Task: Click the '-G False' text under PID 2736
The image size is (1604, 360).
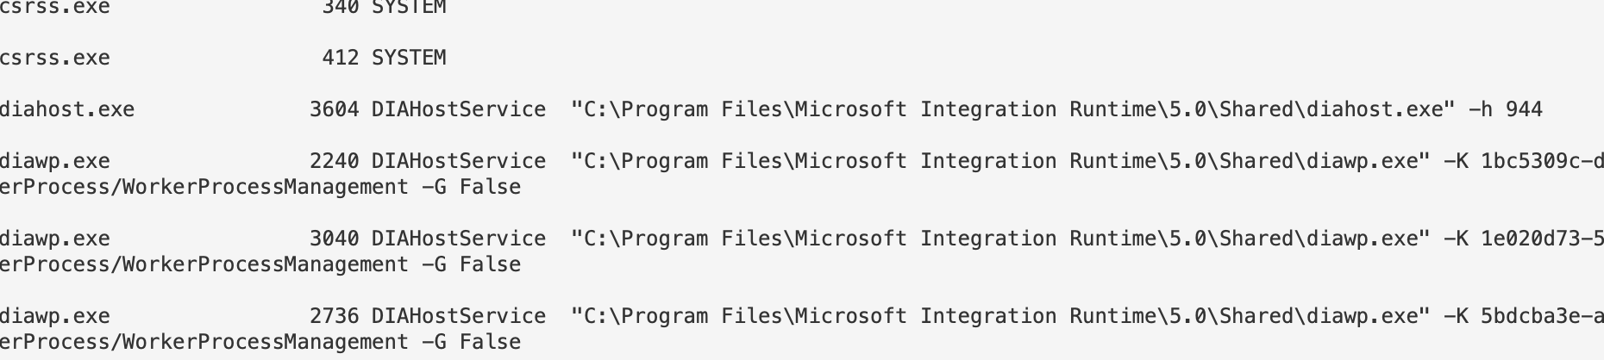Action: pyautogui.click(x=471, y=343)
